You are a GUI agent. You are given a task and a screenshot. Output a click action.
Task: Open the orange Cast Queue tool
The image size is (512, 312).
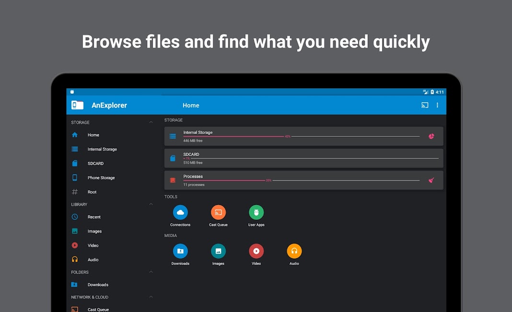tap(218, 212)
